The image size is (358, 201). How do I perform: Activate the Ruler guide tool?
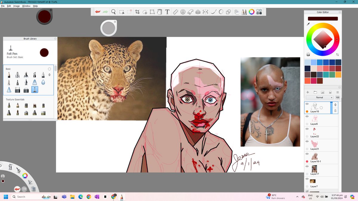coord(175,12)
